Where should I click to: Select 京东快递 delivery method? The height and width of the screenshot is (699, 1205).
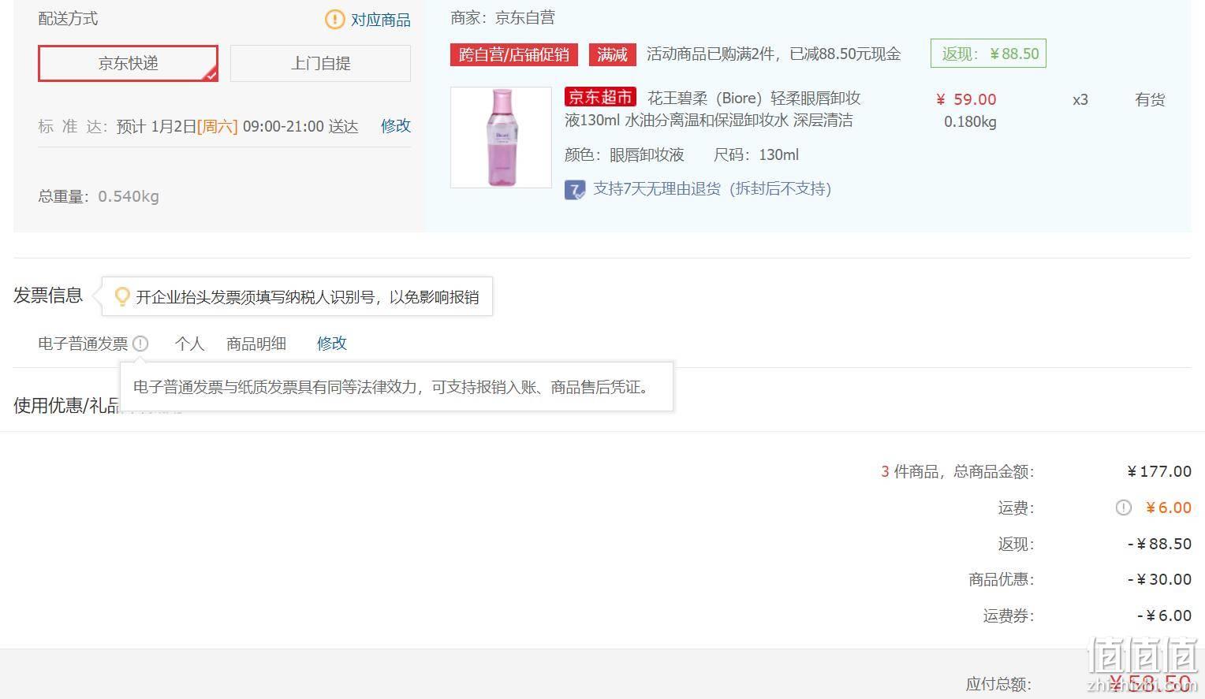(x=128, y=63)
